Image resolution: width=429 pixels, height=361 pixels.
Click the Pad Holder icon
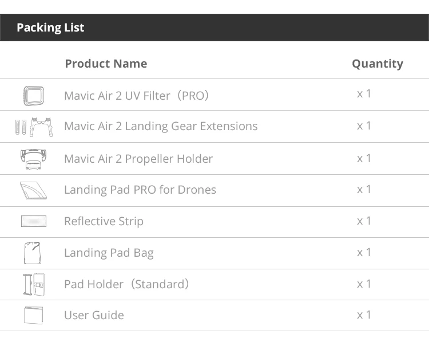33,284
